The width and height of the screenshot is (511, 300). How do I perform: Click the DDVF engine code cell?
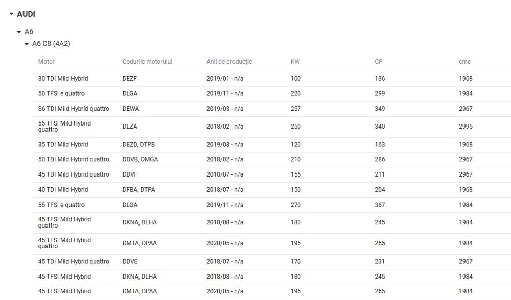130,174
